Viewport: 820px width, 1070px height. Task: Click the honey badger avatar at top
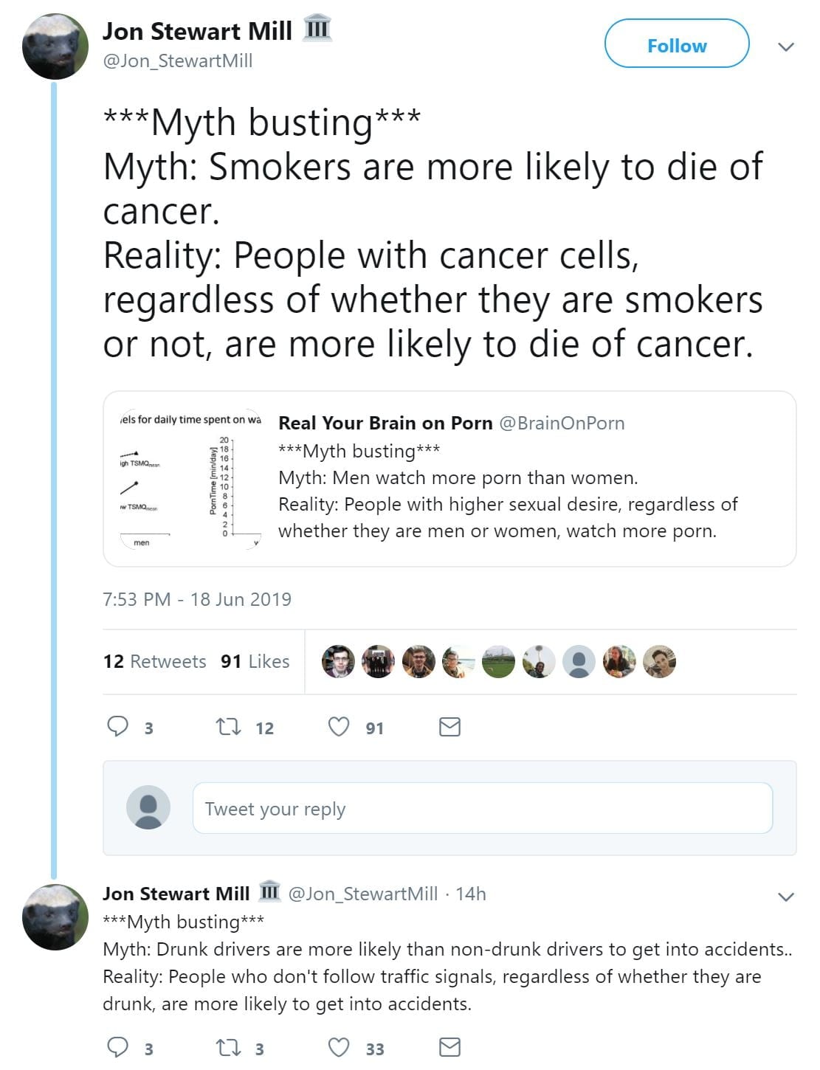(x=56, y=46)
